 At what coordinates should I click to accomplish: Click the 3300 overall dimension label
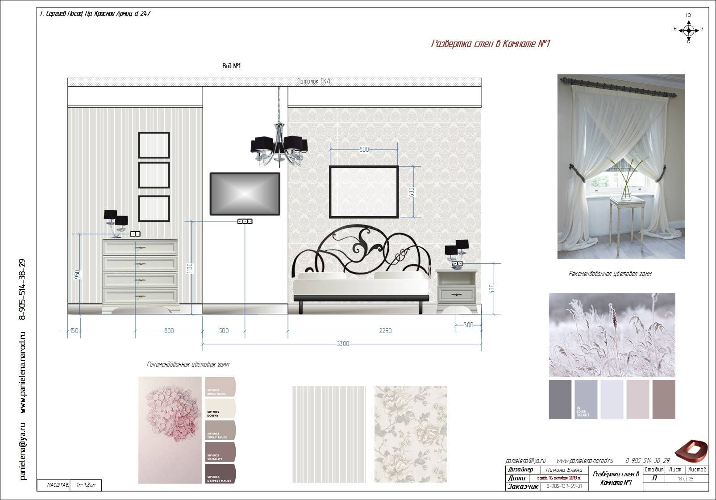point(343,344)
